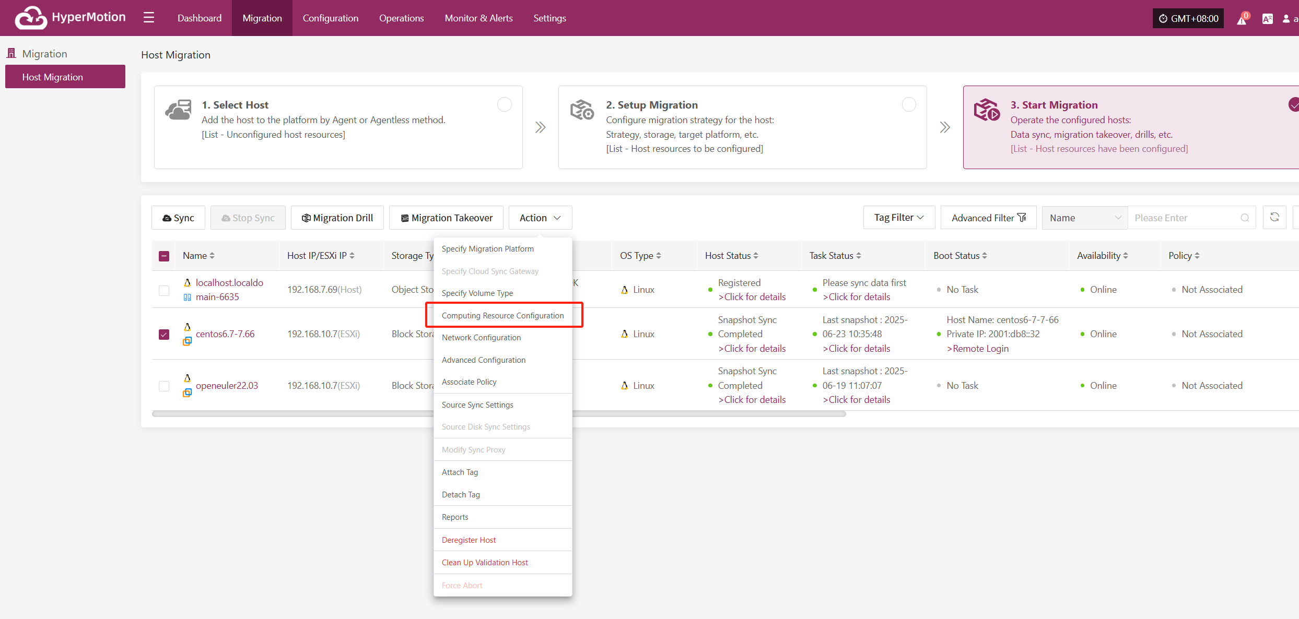Open the Name search field dropdown

(1085, 218)
